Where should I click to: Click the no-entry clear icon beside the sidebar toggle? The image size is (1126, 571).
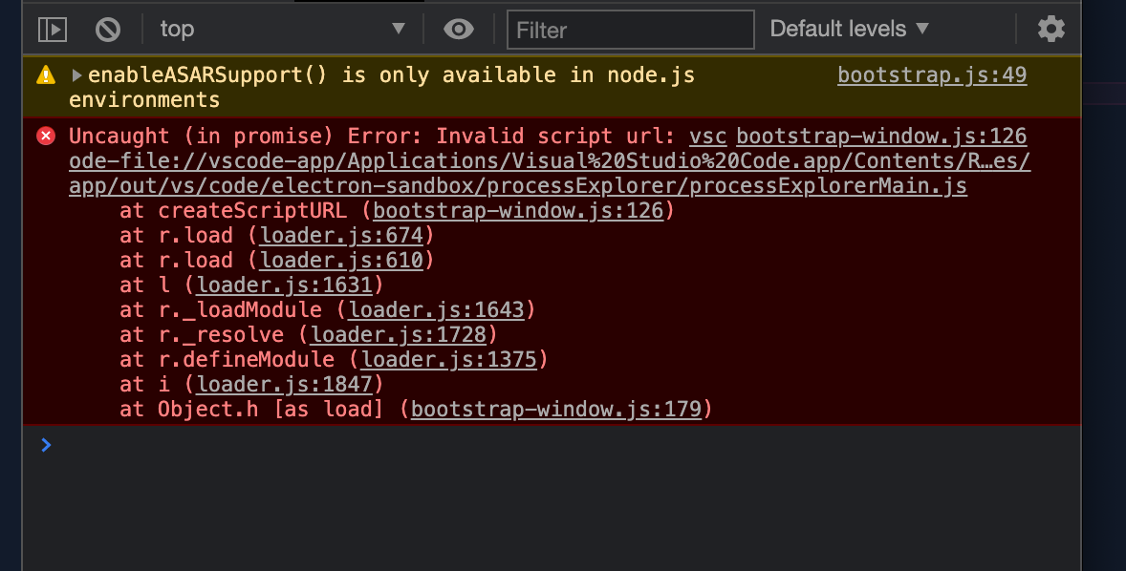107,29
